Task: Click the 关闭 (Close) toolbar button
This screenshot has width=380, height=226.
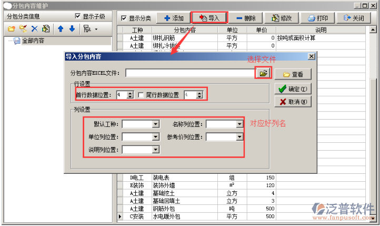Action: [x=354, y=18]
